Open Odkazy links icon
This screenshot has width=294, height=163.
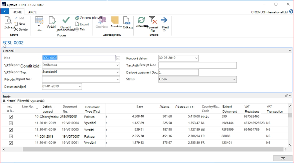pyautogui.click(x=127, y=20)
